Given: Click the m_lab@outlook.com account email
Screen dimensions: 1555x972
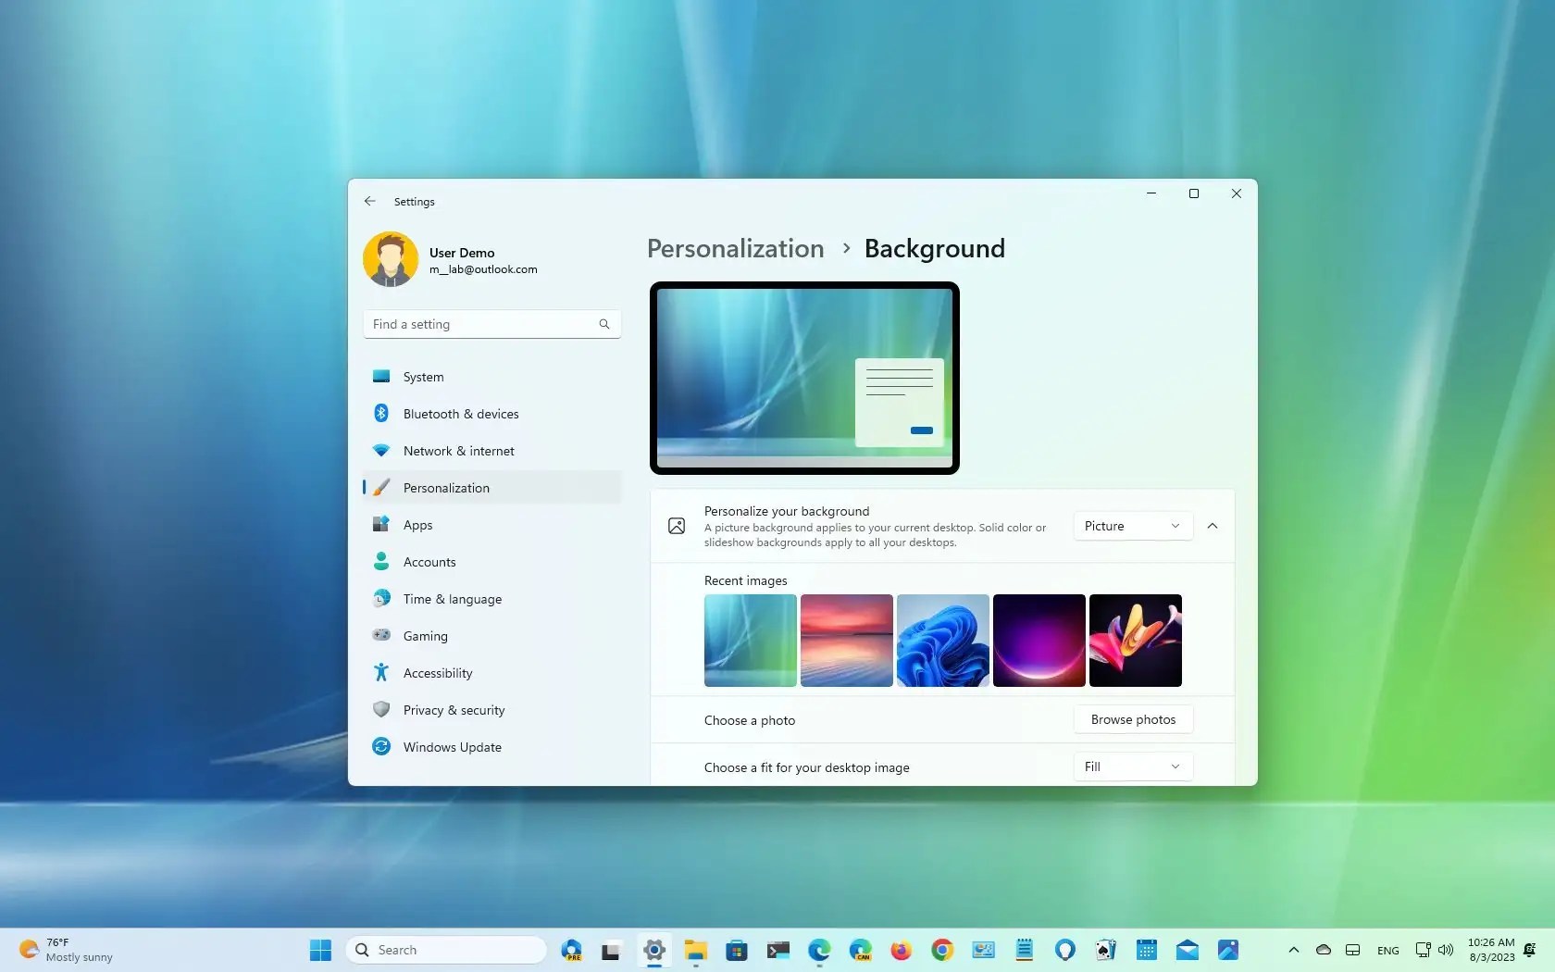Looking at the screenshot, I should tap(483, 269).
